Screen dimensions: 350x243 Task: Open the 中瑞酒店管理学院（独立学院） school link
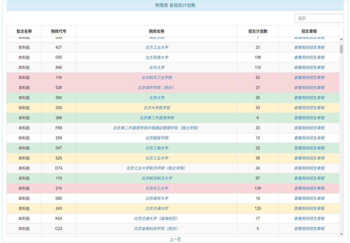[157, 128]
